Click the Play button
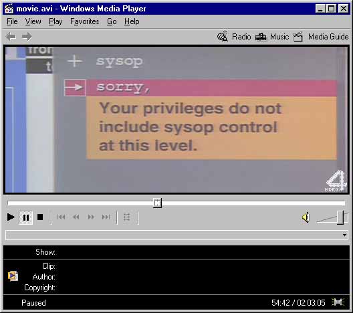353x313 pixels. (x=11, y=217)
